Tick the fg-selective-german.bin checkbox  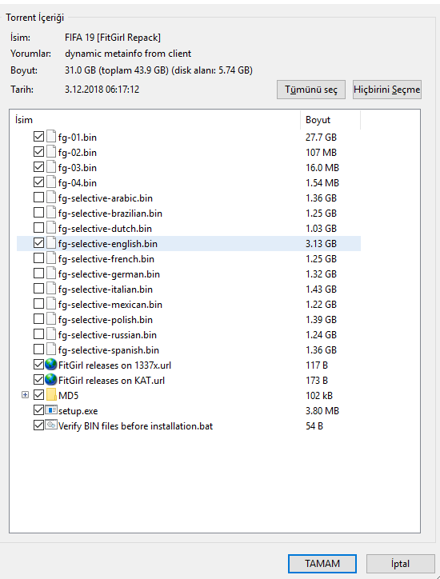tap(38, 274)
